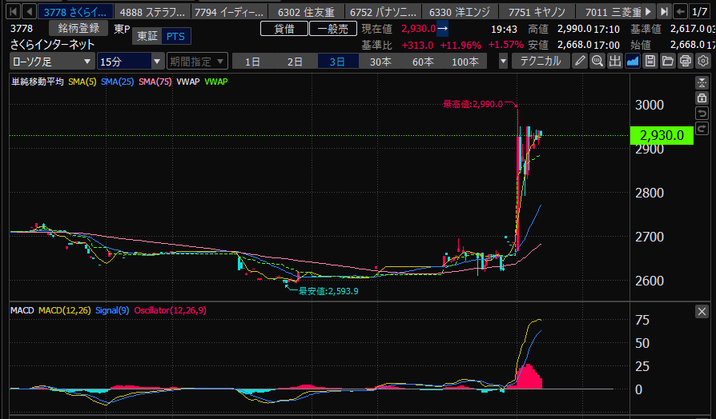Open the 6302 住友重 tab

tap(306, 11)
